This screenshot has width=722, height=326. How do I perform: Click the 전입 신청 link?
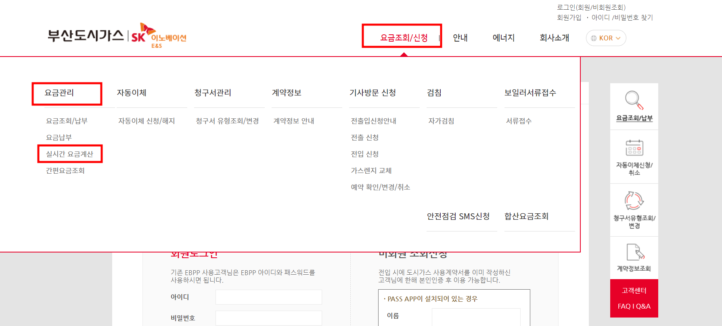pyautogui.click(x=365, y=154)
